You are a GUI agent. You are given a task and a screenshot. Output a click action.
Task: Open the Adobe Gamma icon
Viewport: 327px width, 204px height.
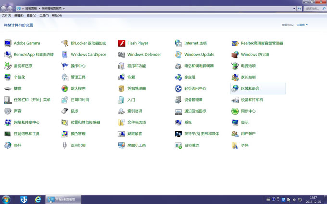point(8,43)
